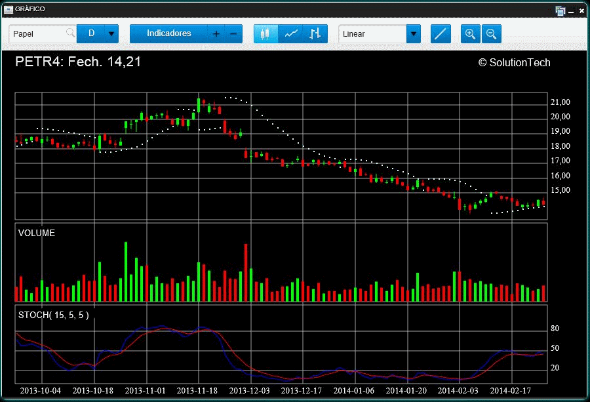Click the 2014-02-03 date axis label

458,391
